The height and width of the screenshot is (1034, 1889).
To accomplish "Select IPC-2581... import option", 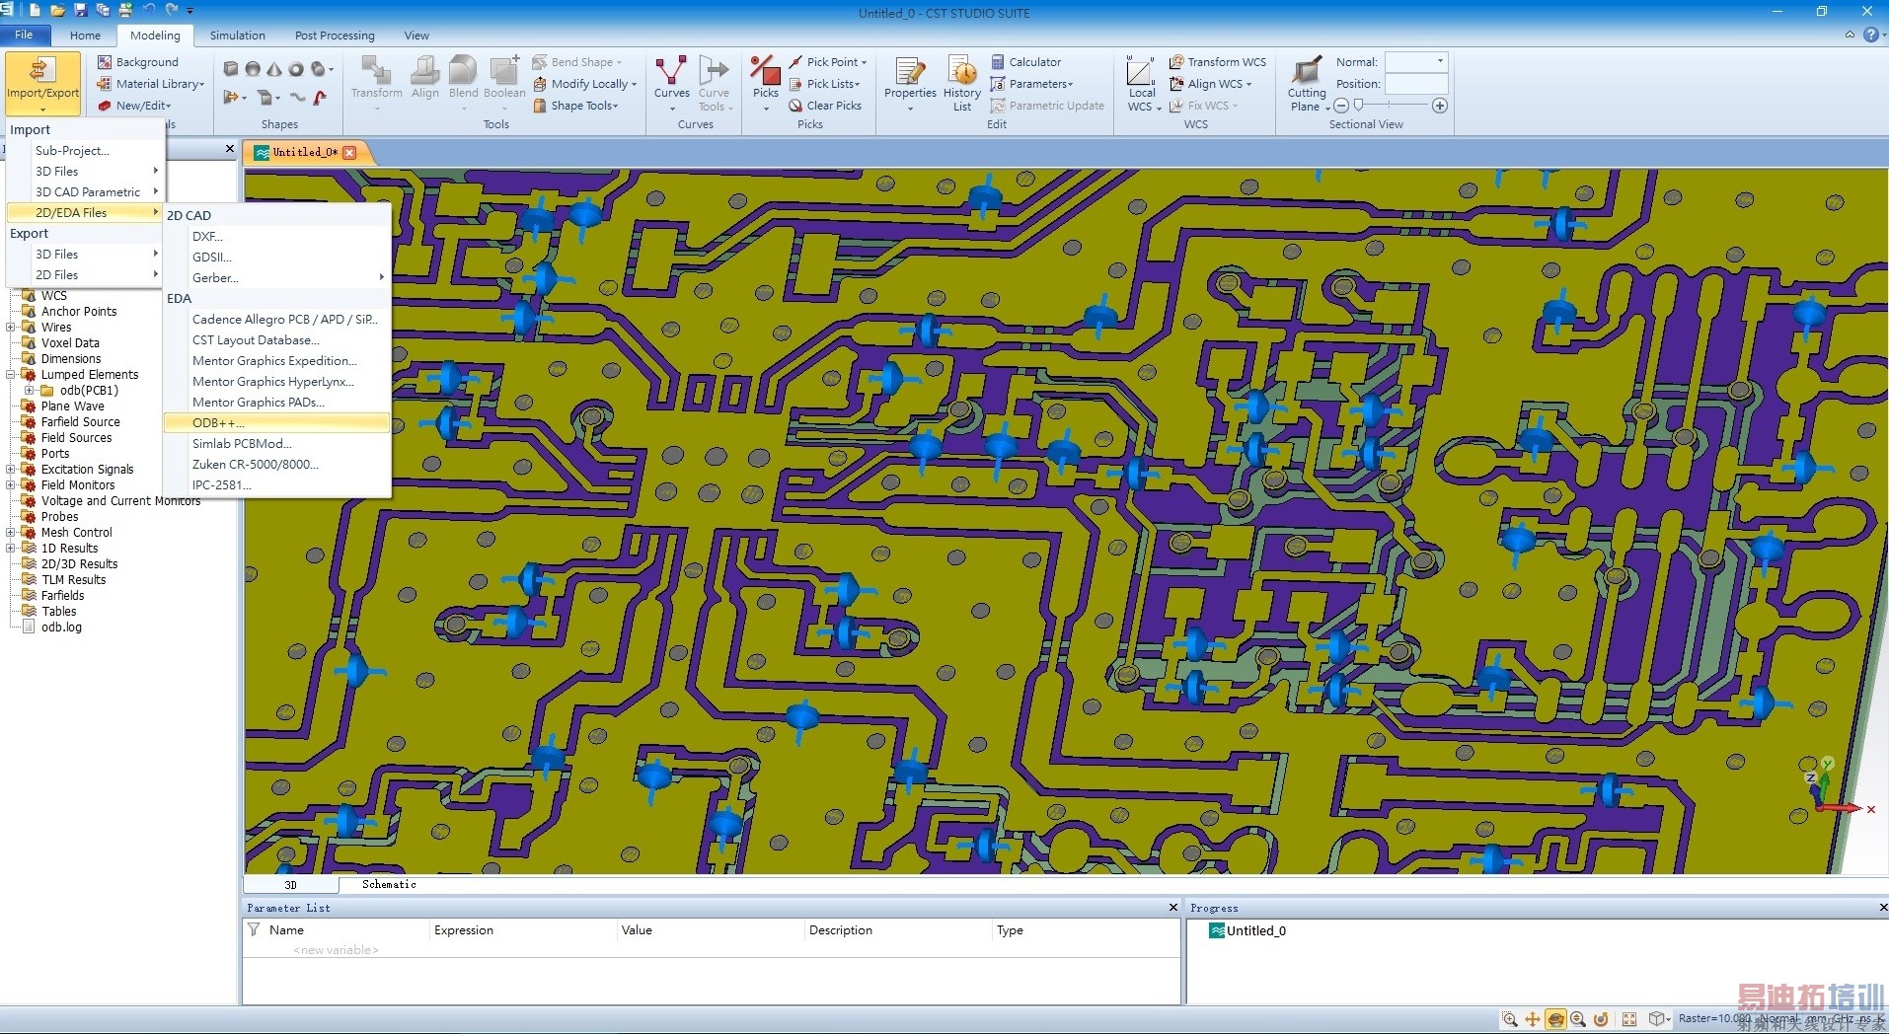I will pos(277,485).
